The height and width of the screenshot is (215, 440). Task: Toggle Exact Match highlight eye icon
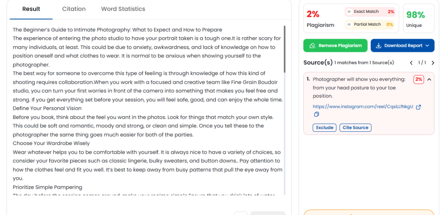coord(349,12)
